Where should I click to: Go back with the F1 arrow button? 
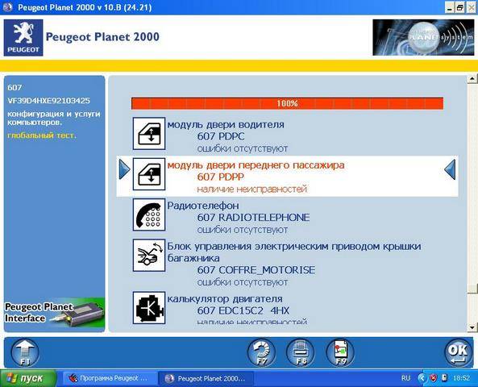click(x=25, y=352)
